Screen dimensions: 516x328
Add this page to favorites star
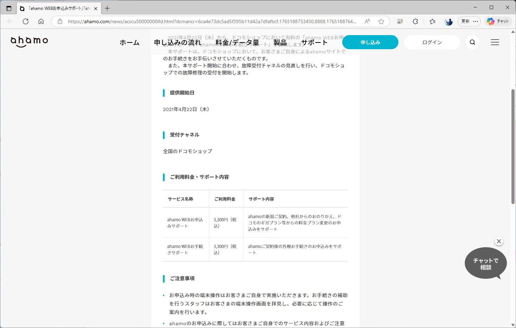[x=381, y=21]
